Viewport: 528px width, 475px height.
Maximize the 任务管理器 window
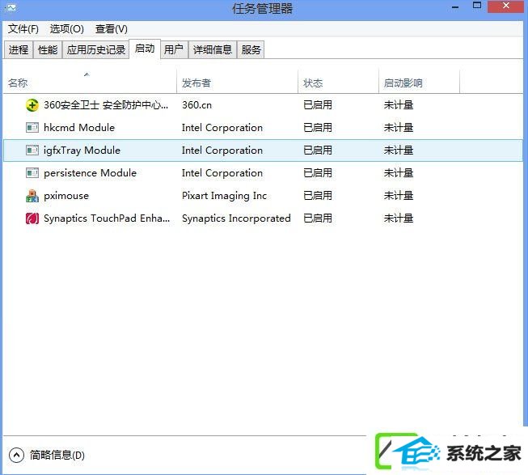[477, 6]
